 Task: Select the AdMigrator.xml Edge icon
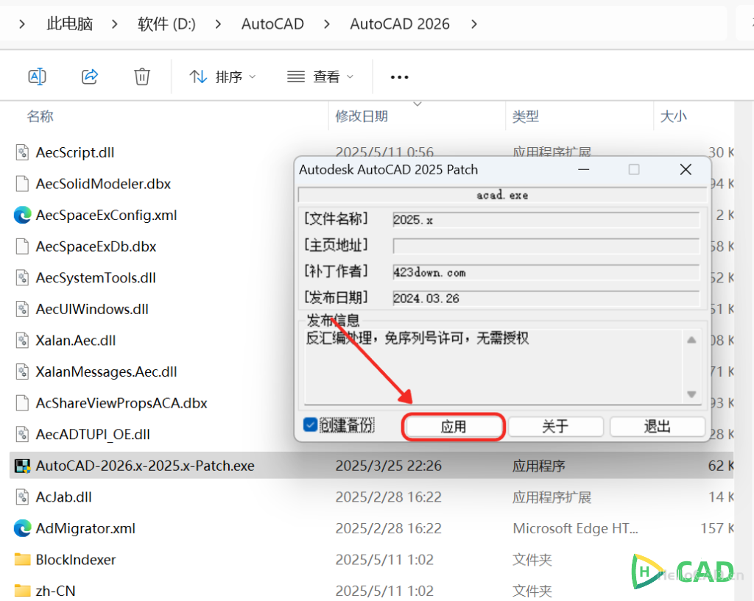coord(22,528)
